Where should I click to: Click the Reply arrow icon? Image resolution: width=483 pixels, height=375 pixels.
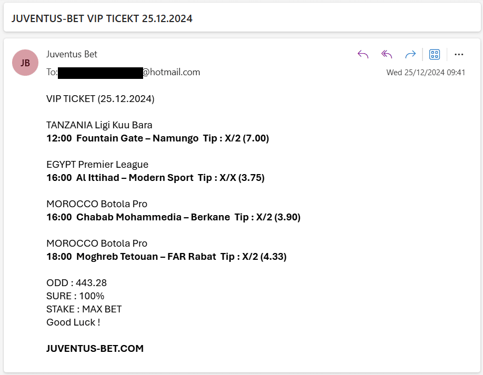pos(363,55)
